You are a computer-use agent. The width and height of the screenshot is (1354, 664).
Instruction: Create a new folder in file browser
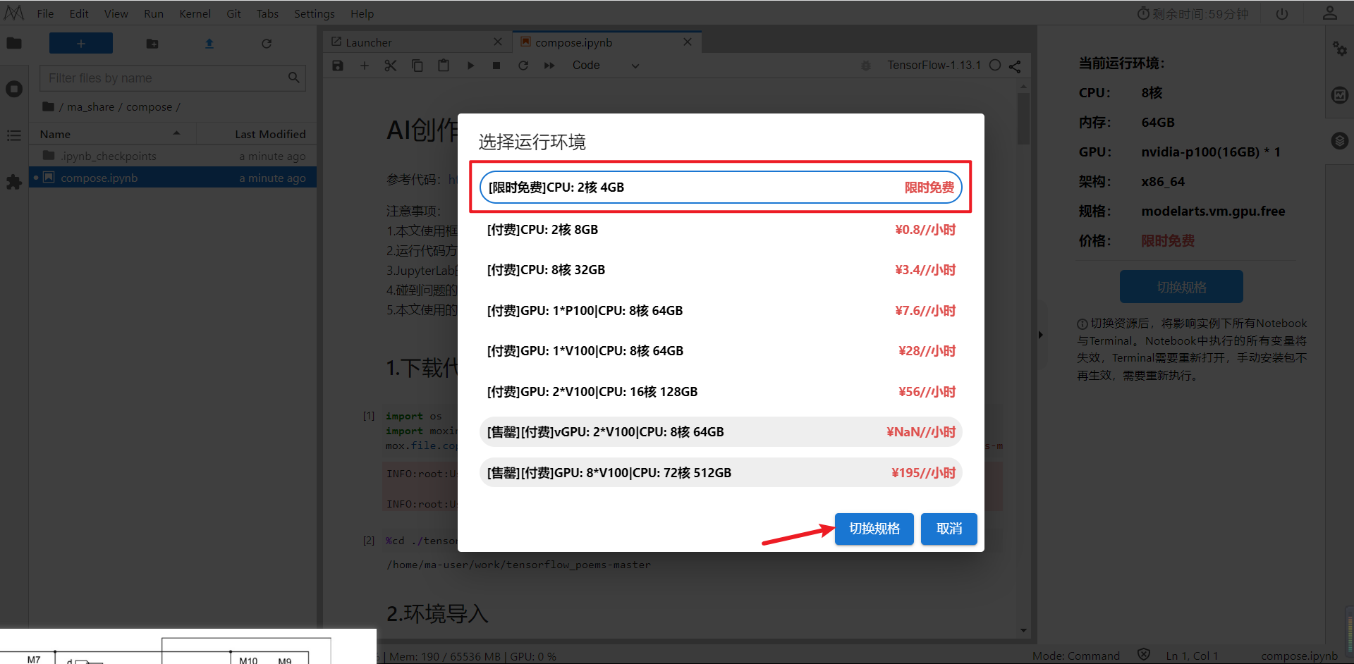click(x=152, y=44)
